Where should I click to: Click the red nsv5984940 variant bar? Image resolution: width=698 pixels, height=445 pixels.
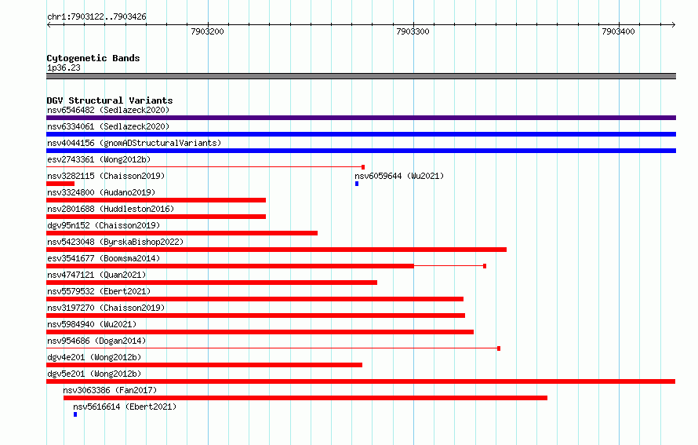click(260, 332)
